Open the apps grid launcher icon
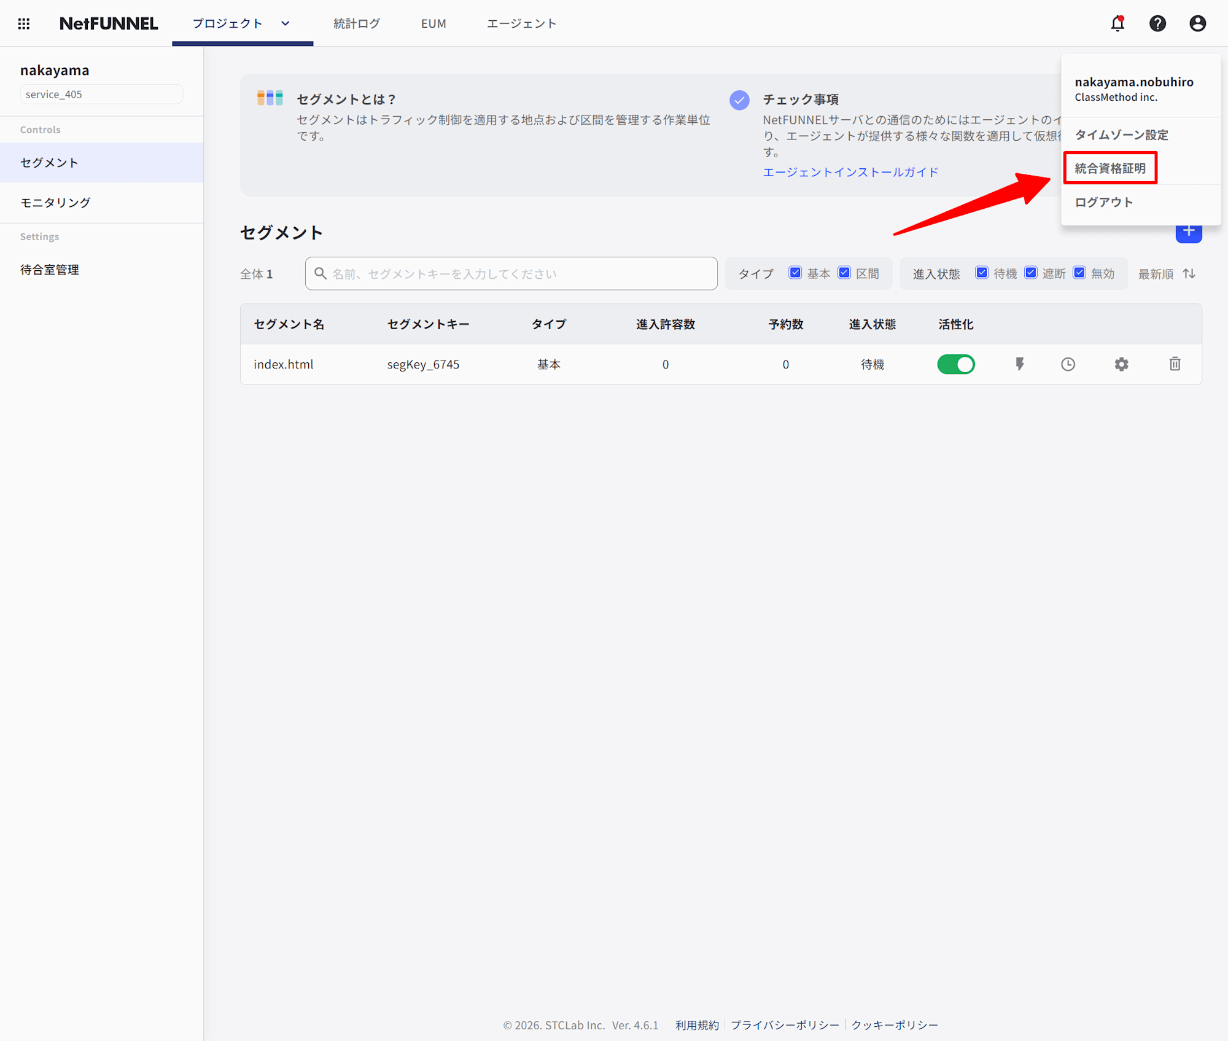The height and width of the screenshot is (1041, 1228). 23,23
